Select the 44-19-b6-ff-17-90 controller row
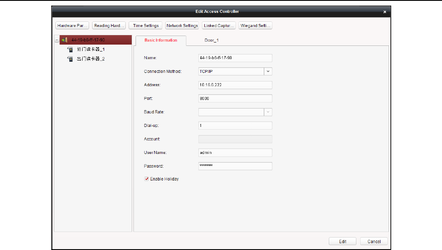 [x=96, y=40]
